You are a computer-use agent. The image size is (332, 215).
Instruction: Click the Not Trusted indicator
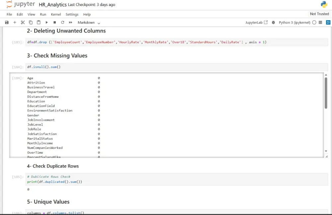click(319, 14)
